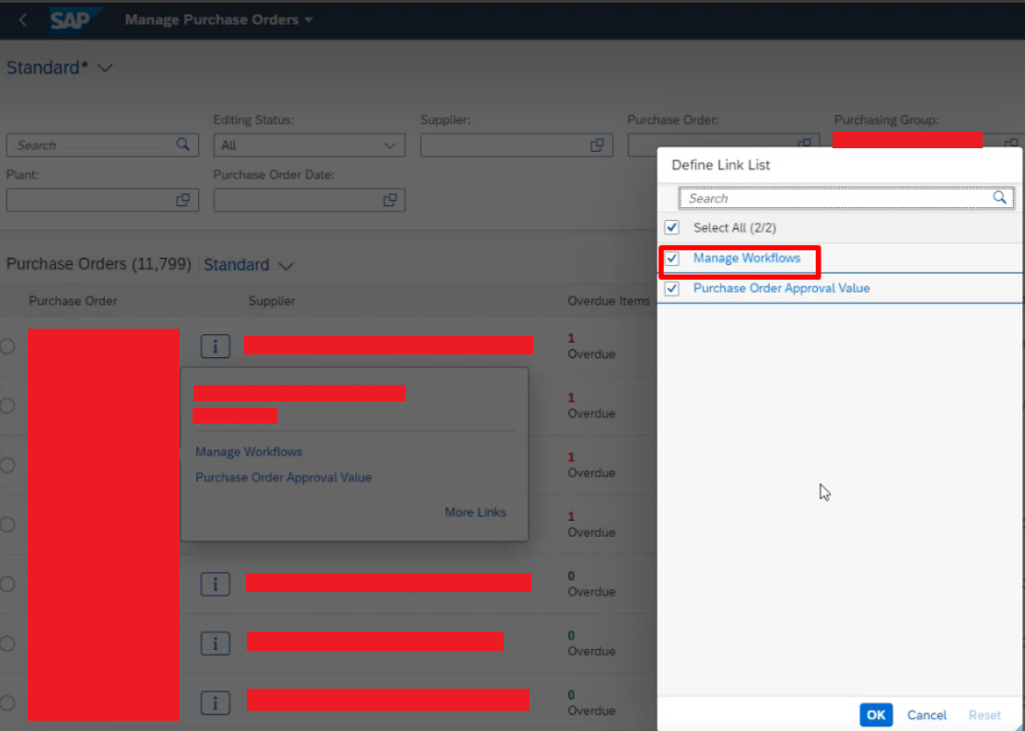Toggle the Select All (2/2) checkbox
The width and height of the screenshot is (1025, 731).
click(672, 227)
